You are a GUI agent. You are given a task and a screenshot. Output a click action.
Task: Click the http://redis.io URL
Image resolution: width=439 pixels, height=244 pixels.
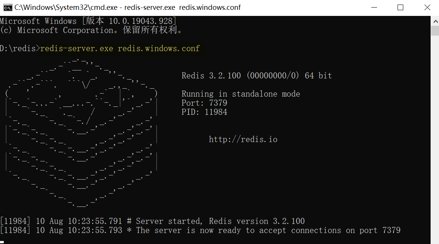click(243, 139)
